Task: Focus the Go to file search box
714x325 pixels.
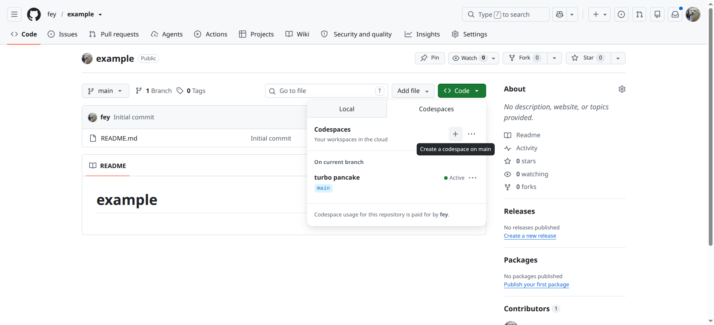Action: [x=326, y=91]
